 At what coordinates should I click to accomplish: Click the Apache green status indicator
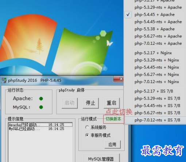(41, 99)
